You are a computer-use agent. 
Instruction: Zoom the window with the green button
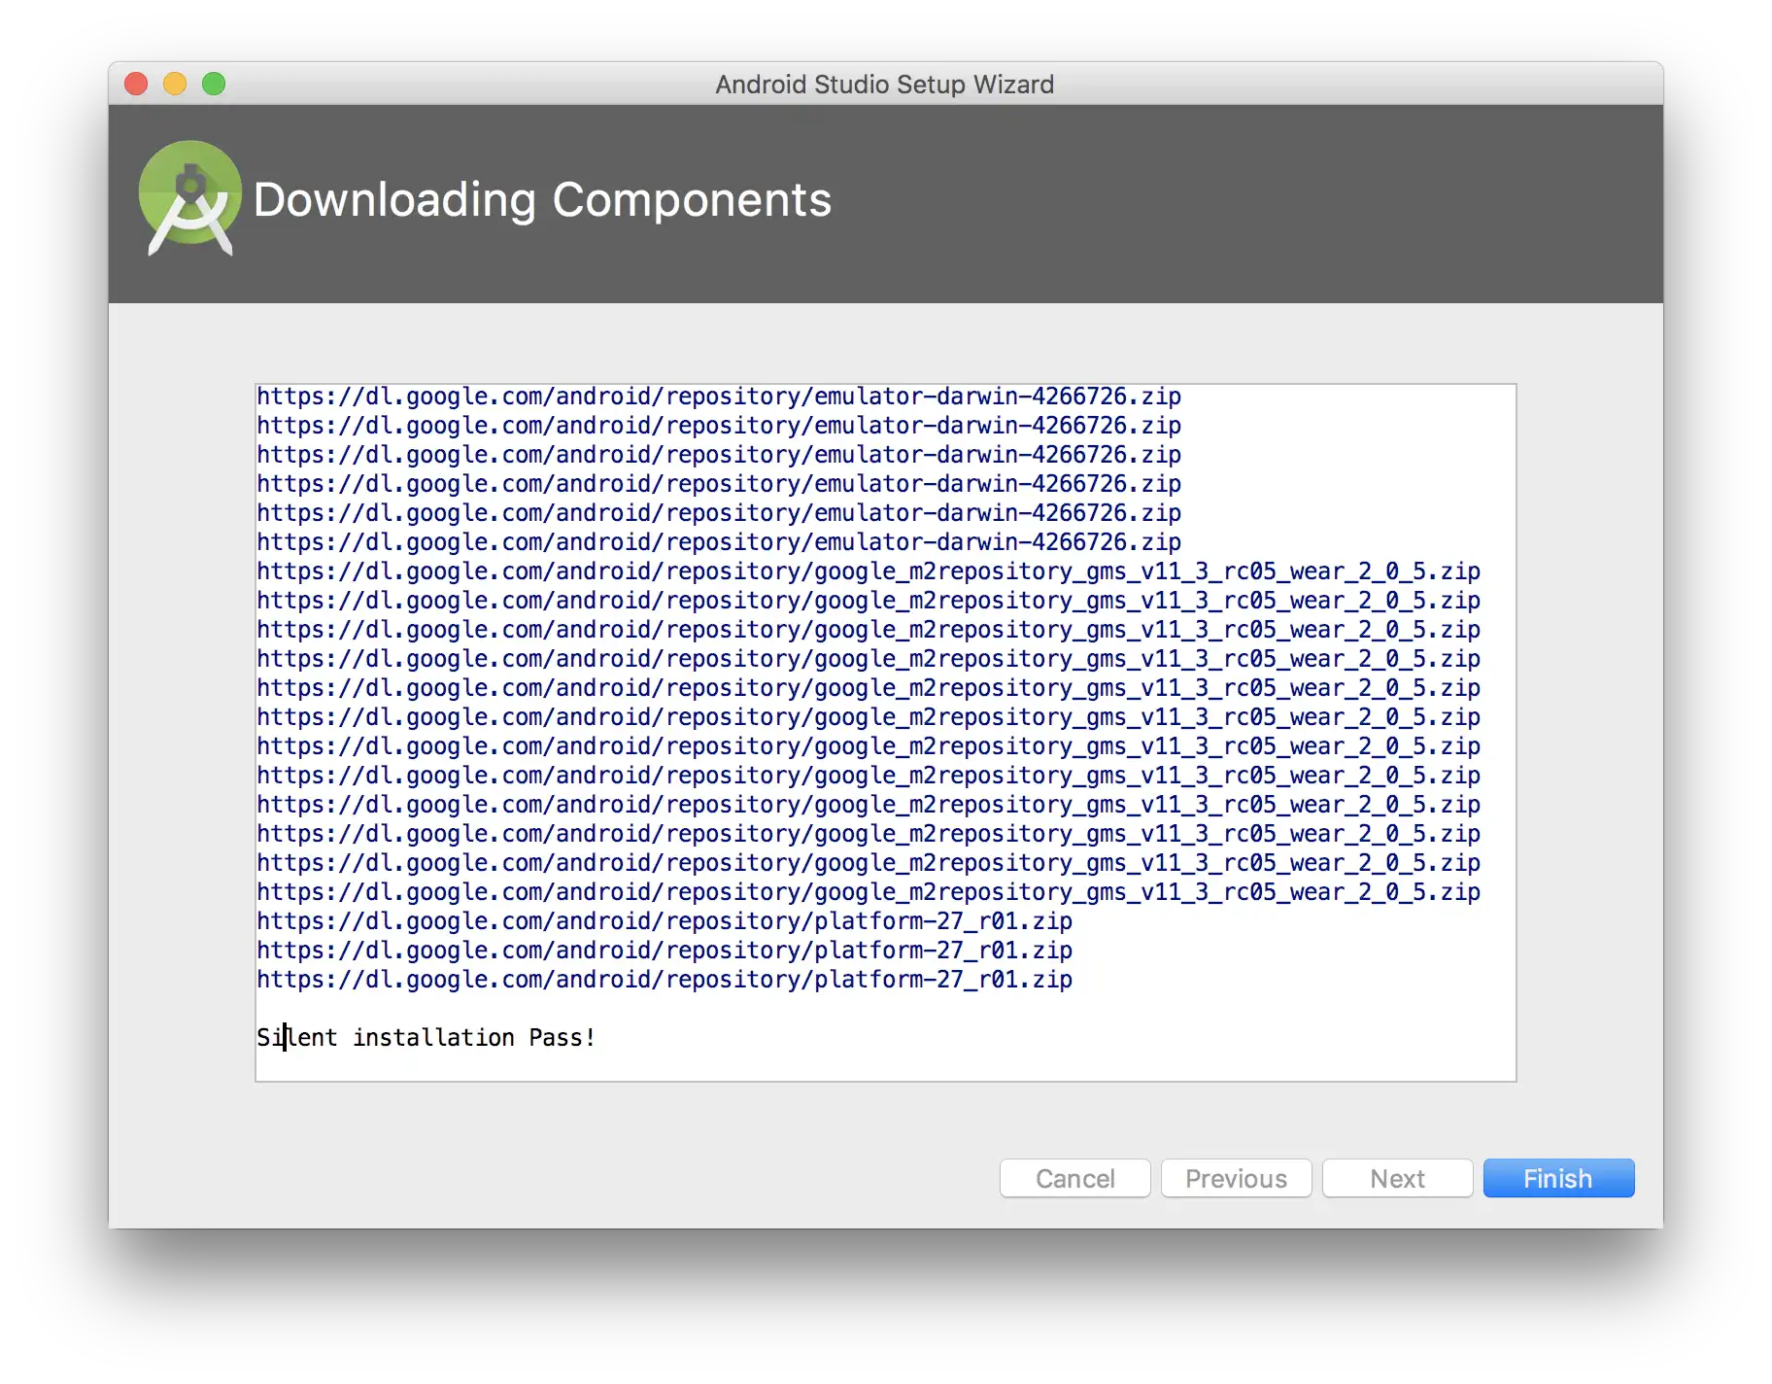tap(214, 85)
